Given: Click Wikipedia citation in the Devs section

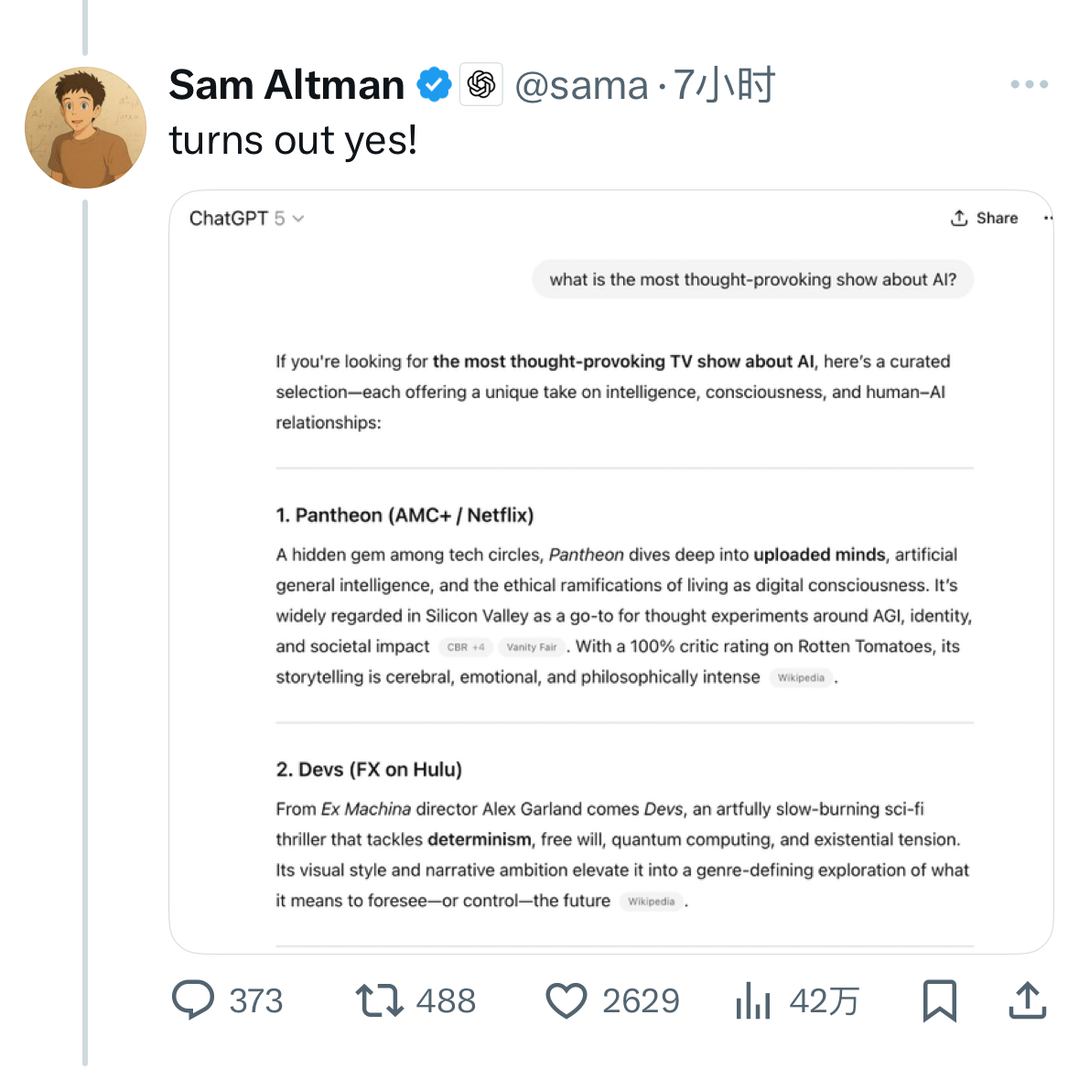Looking at the screenshot, I should (651, 902).
